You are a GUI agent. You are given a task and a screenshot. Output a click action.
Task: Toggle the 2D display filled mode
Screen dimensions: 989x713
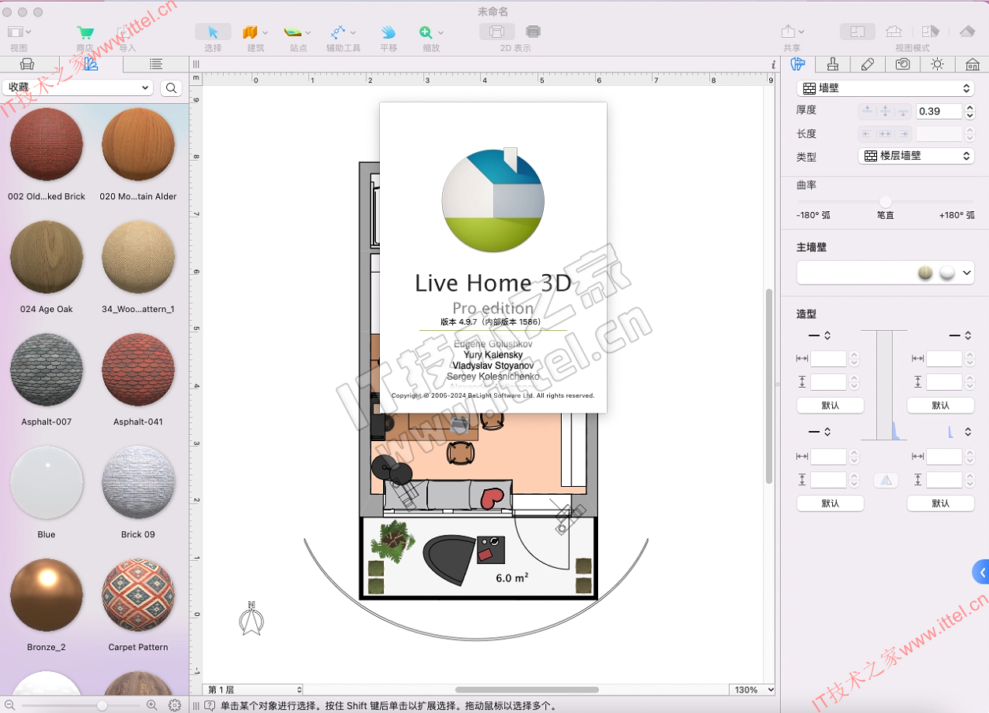(534, 32)
